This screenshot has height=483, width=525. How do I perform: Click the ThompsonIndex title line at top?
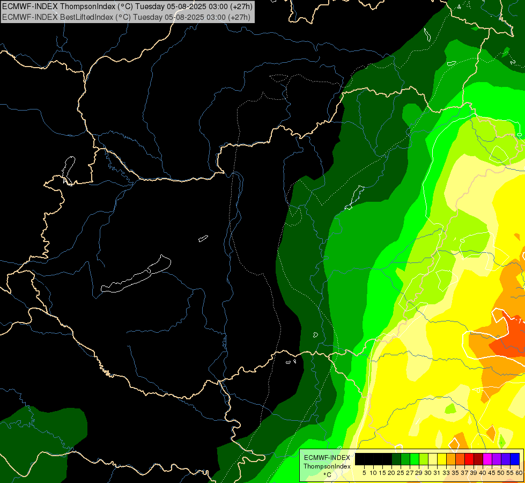coord(127,6)
